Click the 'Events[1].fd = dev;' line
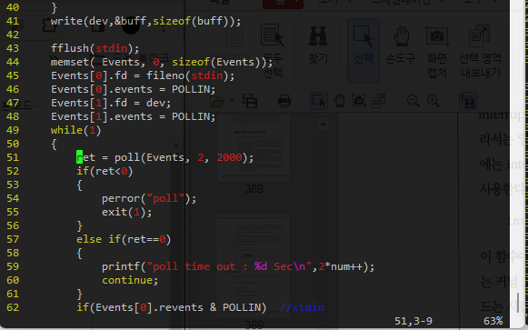This screenshot has width=528, height=330. coord(111,103)
